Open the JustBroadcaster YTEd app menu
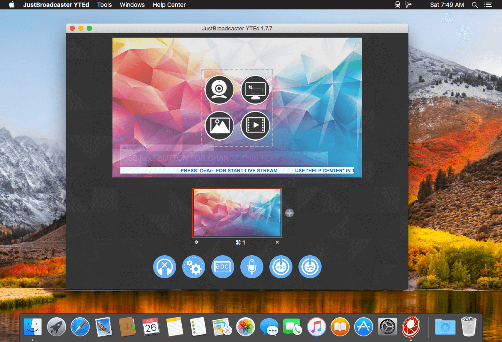502x342 pixels. point(56,5)
